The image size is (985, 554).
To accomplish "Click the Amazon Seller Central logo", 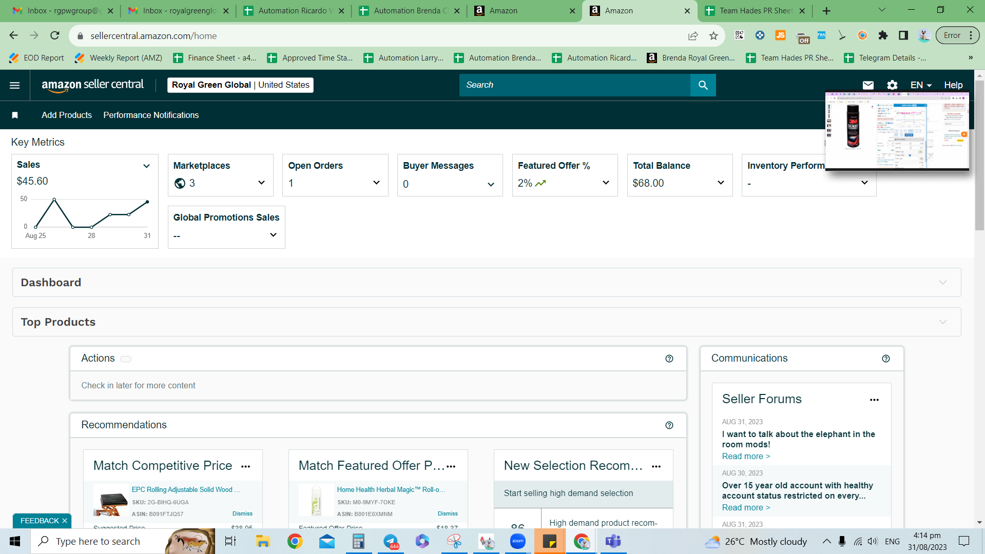I will pyautogui.click(x=93, y=85).
